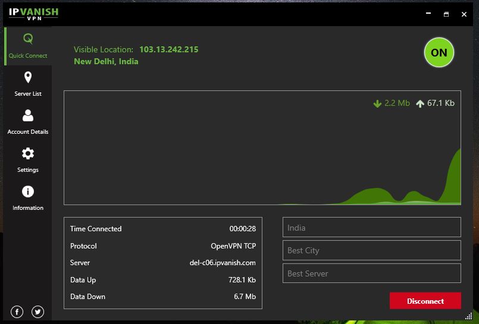Open the India country dropdown

coord(371,227)
